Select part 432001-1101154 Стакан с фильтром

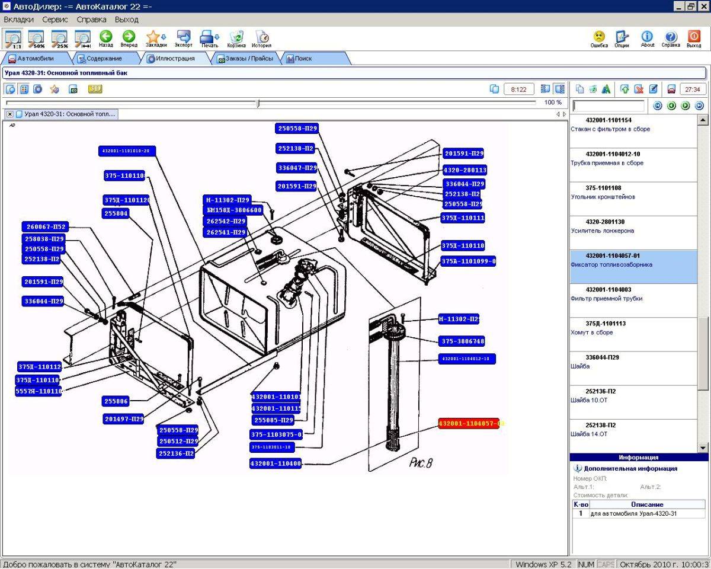[x=634, y=131]
